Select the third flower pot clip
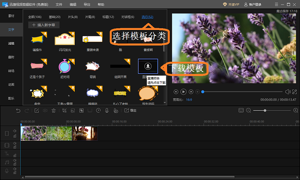 click(85, 133)
